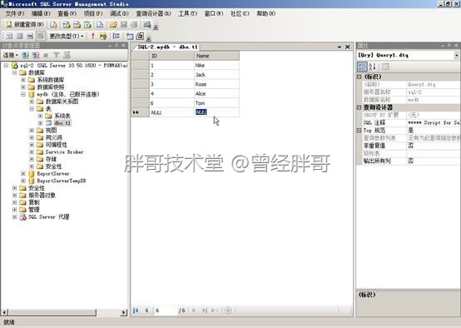Open the 更改类型 dropdown
This screenshot has height=328, width=461.
[67, 36]
